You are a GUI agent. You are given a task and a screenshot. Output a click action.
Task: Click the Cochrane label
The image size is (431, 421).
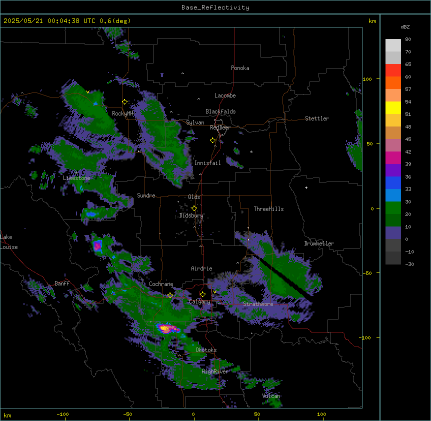[161, 284]
